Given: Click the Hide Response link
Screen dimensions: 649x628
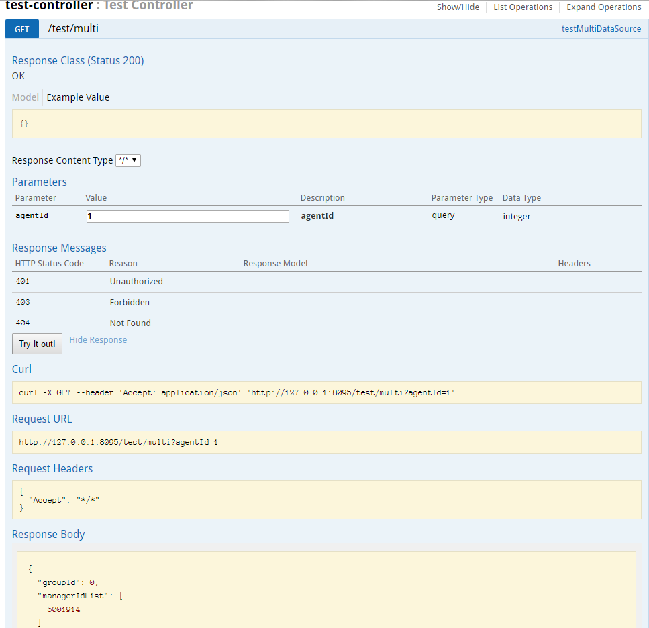Looking at the screenshot, I should [98, 339].
